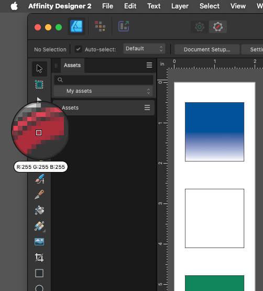Select the Vector Crop tool
The height and width of the screenshot is (291, 263).
point(39,257)
